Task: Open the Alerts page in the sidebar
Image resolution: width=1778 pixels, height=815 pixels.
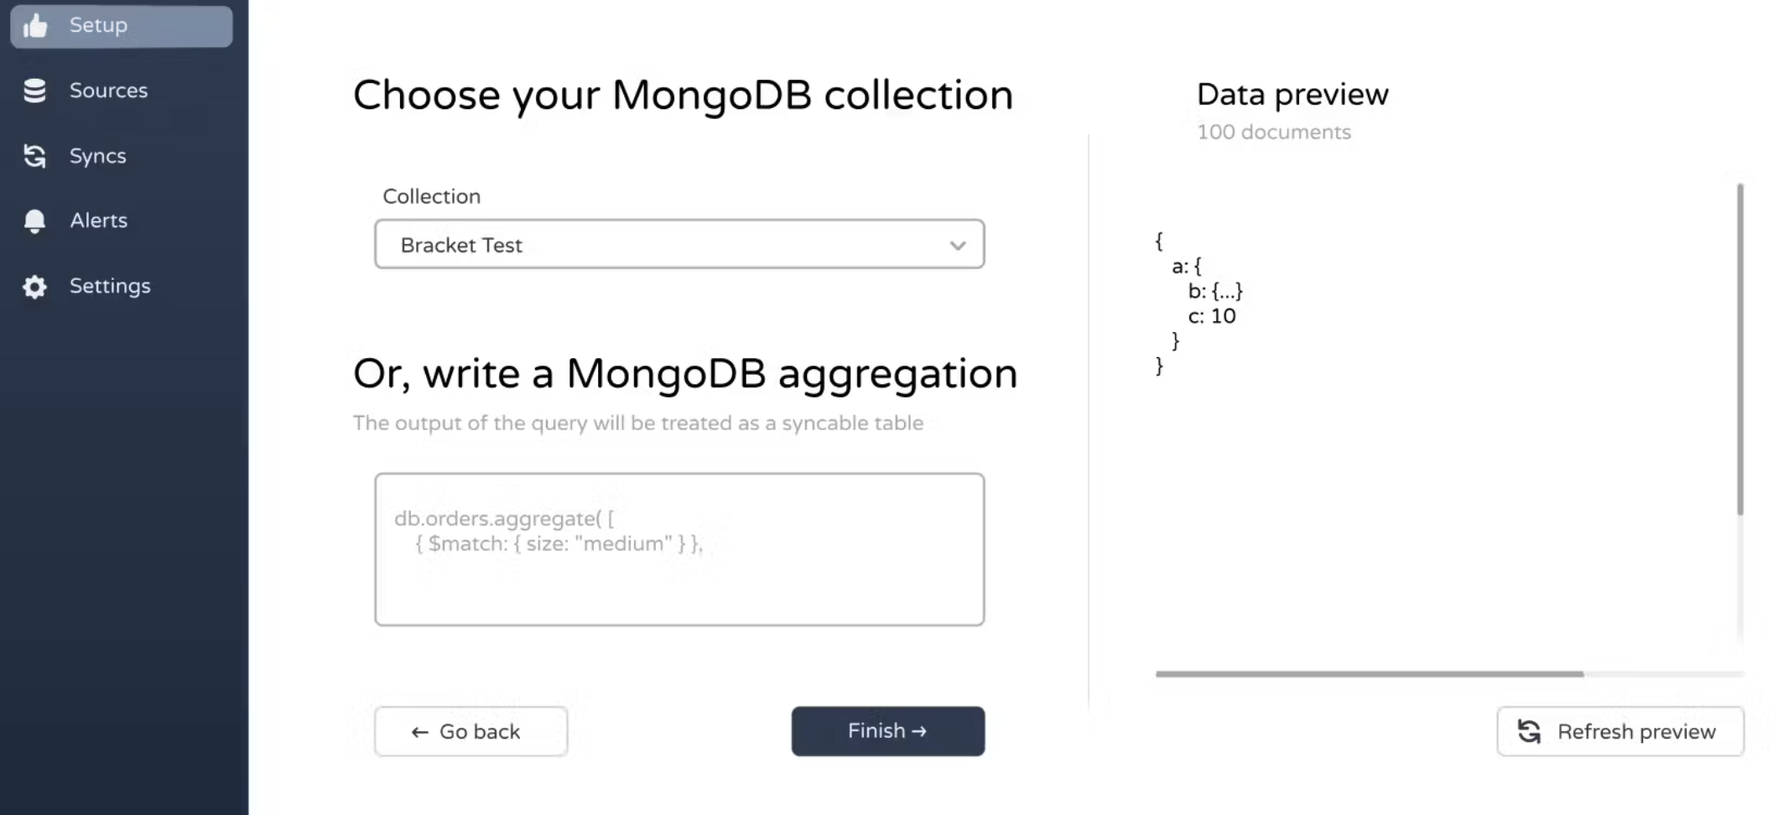Action: (x=99, y=221)
